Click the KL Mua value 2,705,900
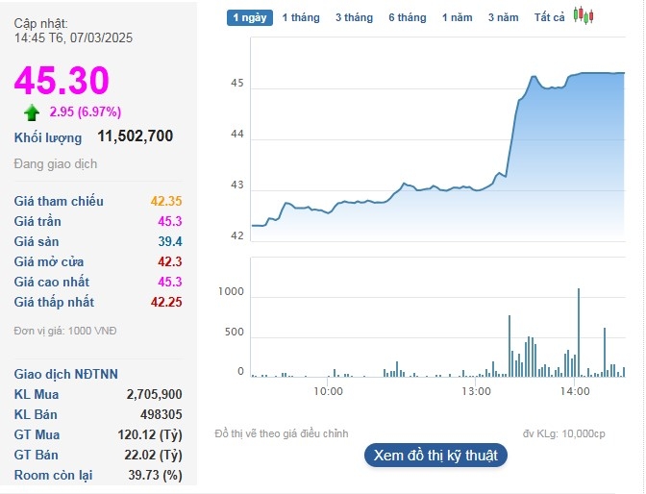646x494 pixels. [x=154, y=394]
